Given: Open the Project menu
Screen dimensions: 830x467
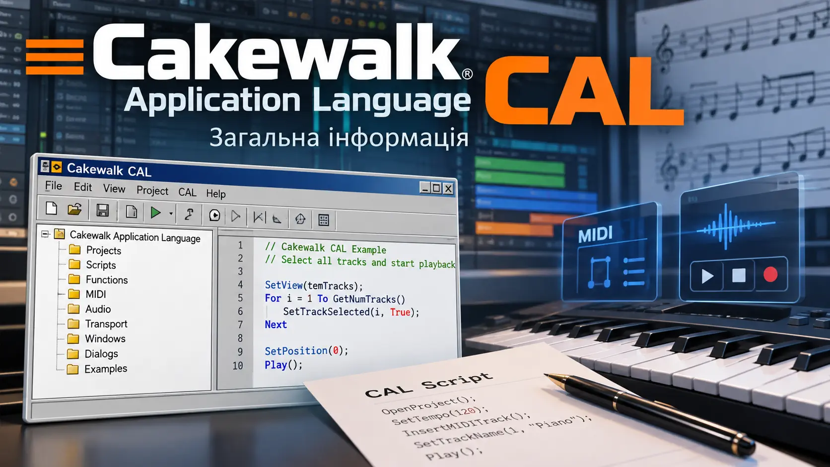Looking at the screenshot, I should pos(152,191).
